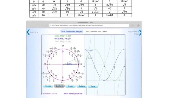Click the Circle button
This screenshot has width=174, height=98.
[93, 86]
